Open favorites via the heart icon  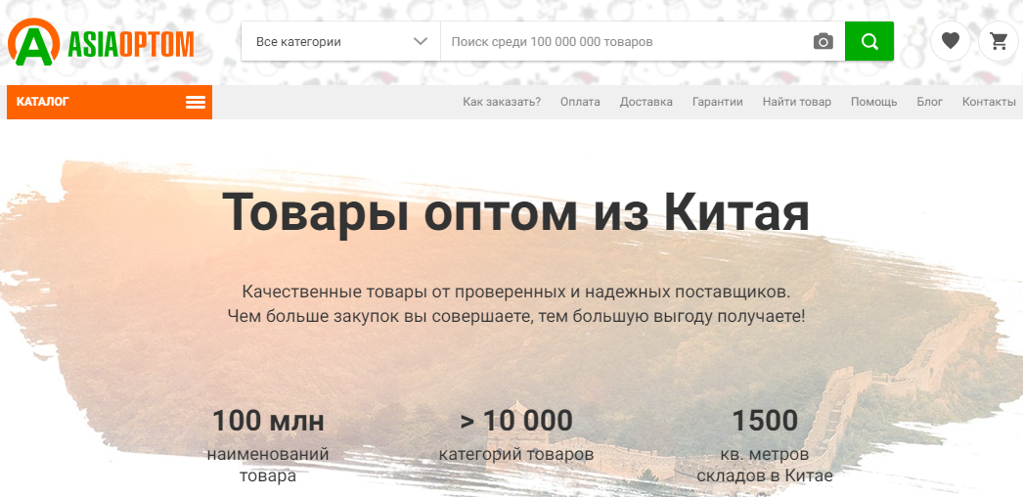[950, 41]
